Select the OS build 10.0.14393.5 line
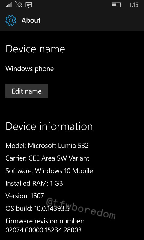The width and height of the screenshot is (144, 240). click(37, 208)
